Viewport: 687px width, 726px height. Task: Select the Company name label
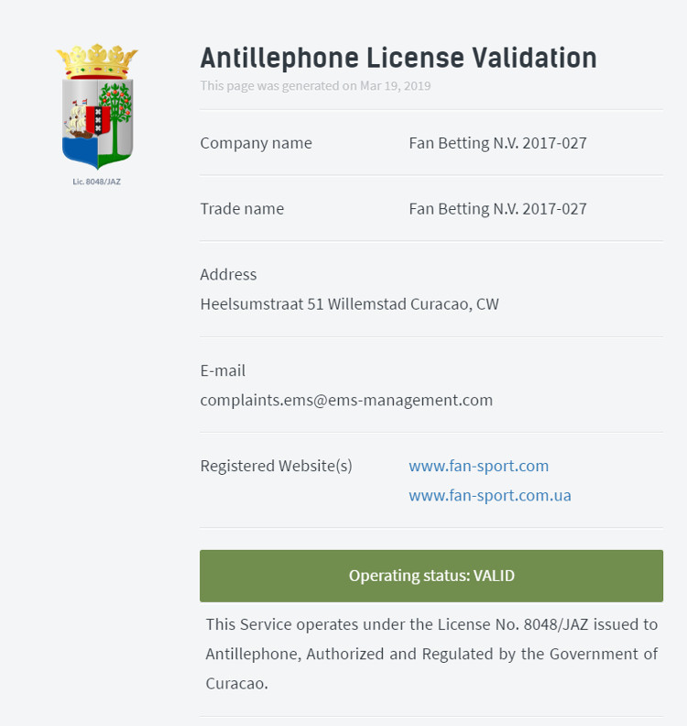coord(256,143)
